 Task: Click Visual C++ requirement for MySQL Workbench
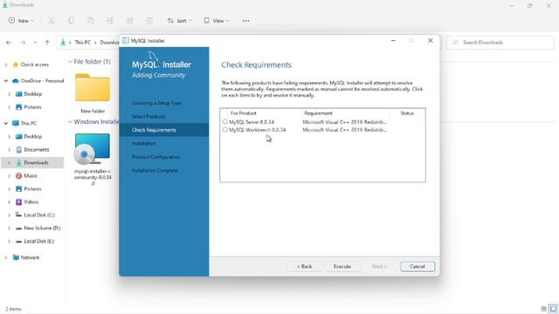coord(345,130)
